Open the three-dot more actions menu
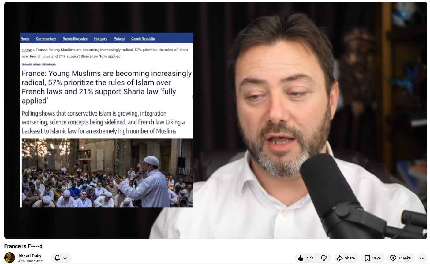 [422, 258]
